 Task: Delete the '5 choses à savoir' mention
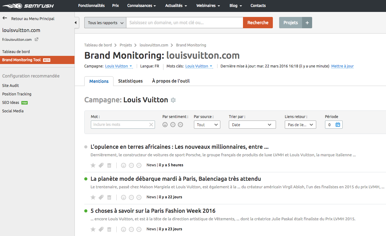(109, 229)
